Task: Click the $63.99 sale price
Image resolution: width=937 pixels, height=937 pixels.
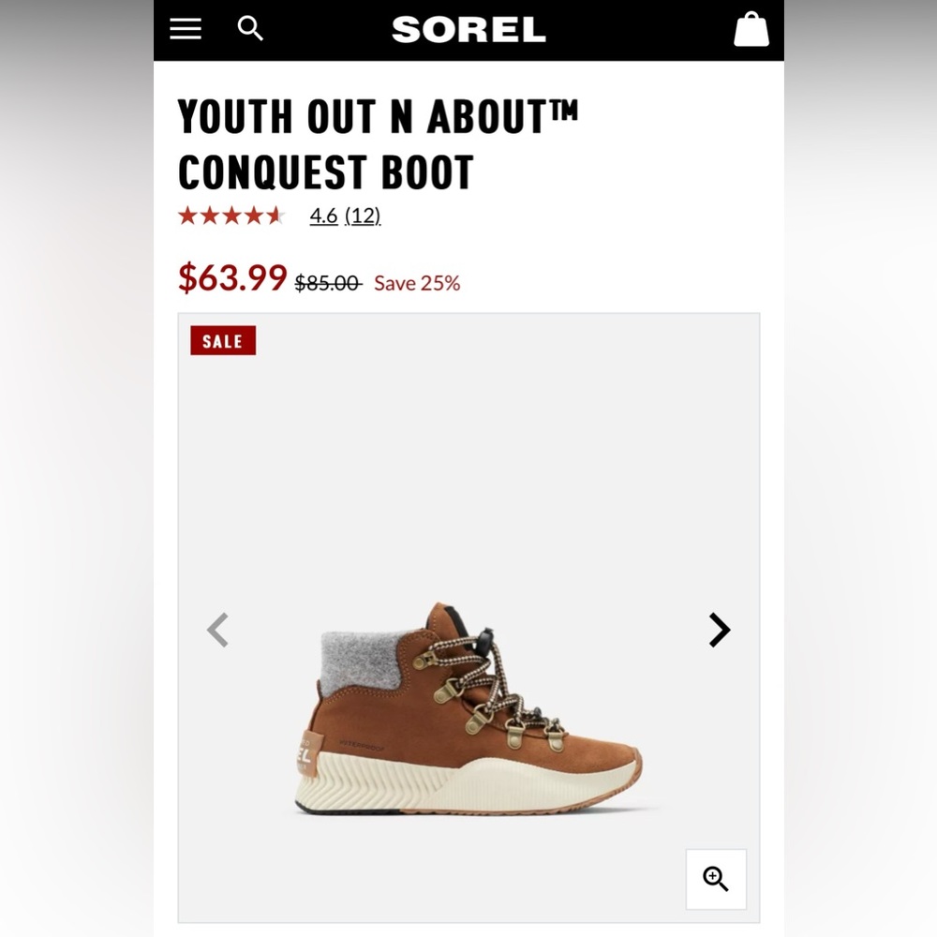Action: pos(231,277)
